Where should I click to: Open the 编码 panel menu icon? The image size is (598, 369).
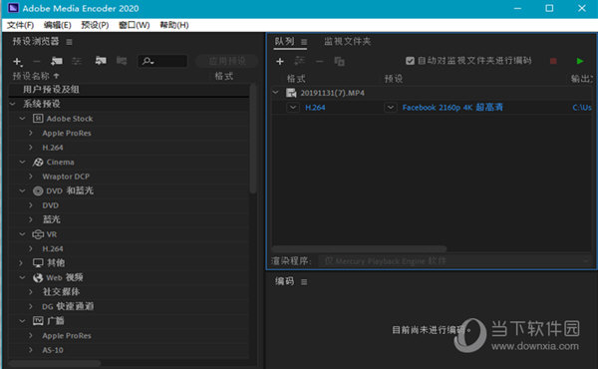(304, 282)
